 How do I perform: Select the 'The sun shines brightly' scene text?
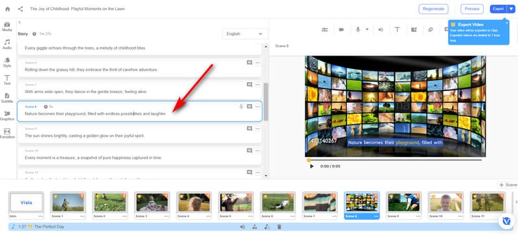pyautogui.click(x=85, y=136)
